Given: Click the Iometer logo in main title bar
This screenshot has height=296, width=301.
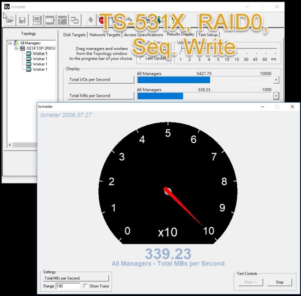Looking at the screenshot, I should (7, 7).
